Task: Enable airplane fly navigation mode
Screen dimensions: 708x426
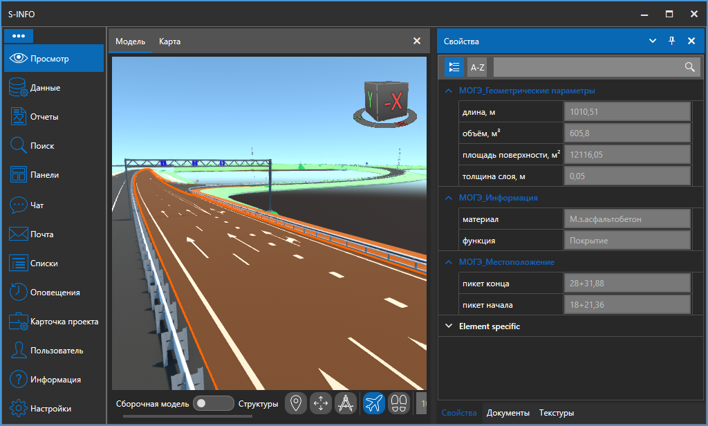Action: coord(374,402)
